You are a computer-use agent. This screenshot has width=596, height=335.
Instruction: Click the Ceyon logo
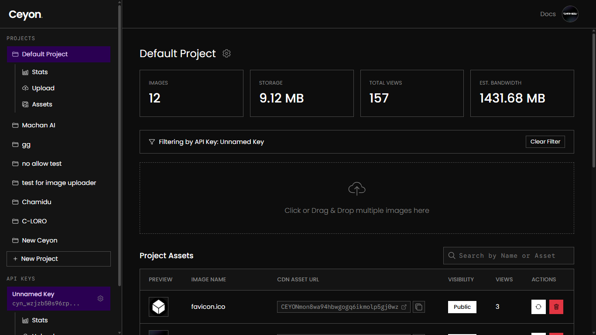[26, 15]
